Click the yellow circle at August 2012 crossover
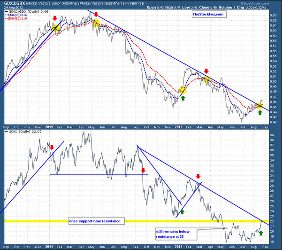The image size is (282, 250). pyautogui.click(x=259, y=106)
